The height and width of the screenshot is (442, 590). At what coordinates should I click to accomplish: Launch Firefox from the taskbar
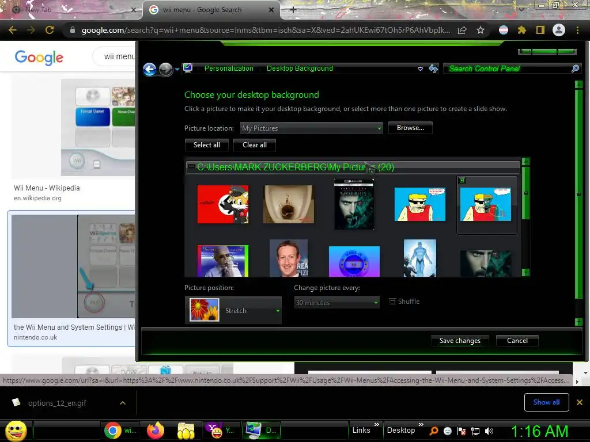156,430
